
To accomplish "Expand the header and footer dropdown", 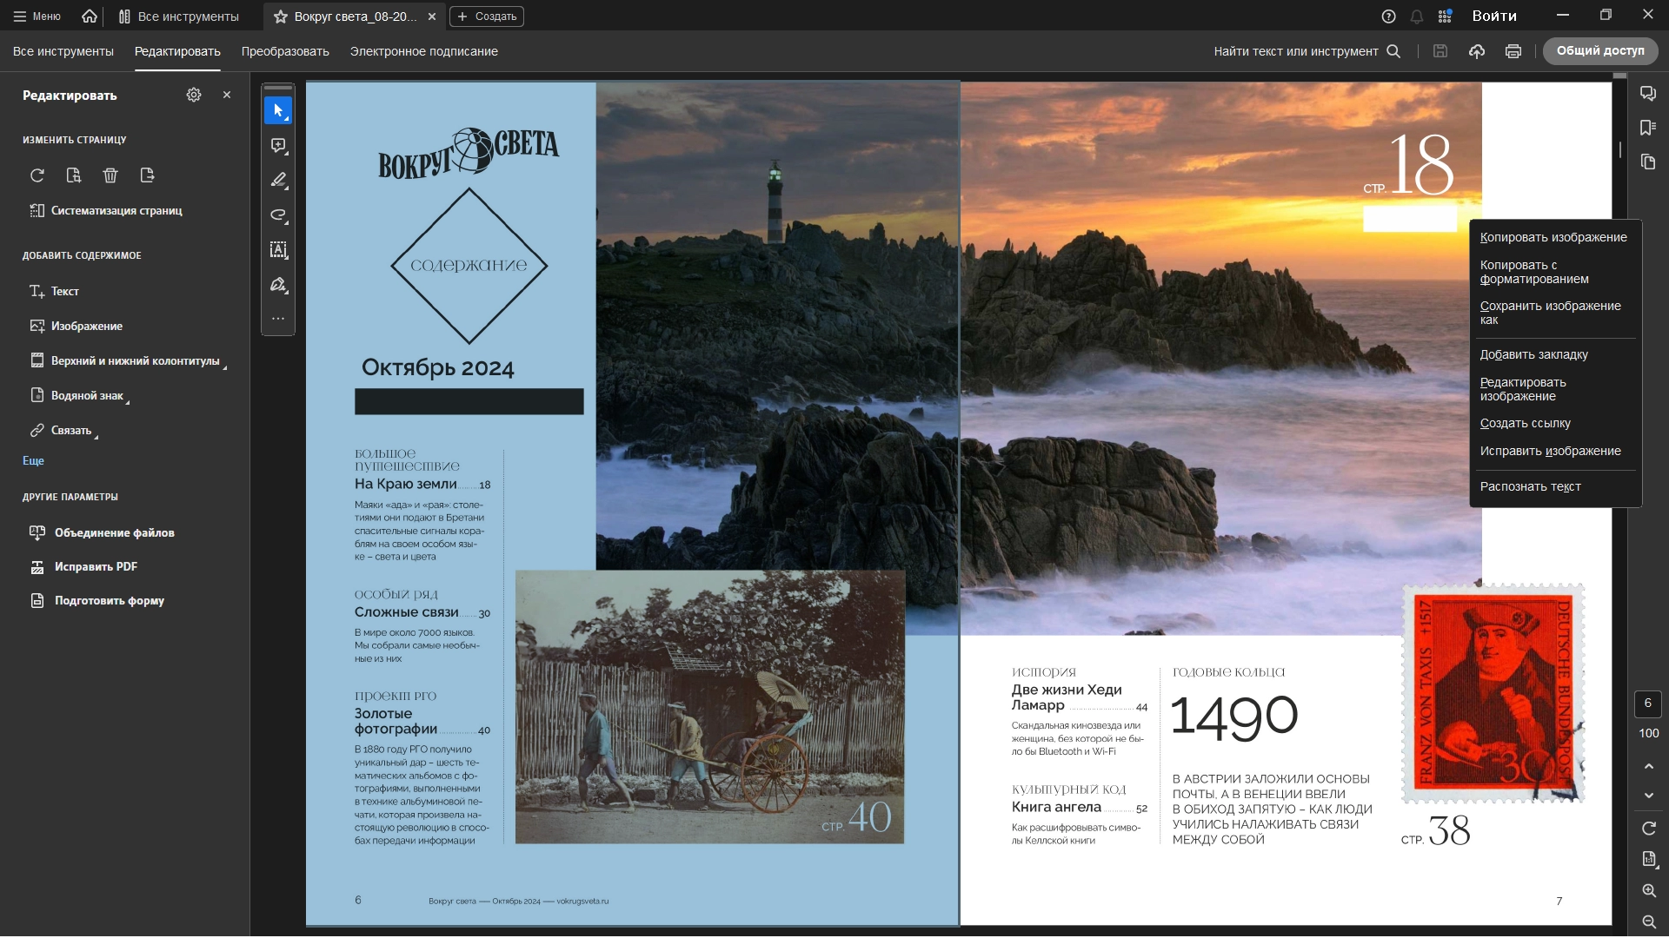I will pyautogui.click(x=135, y=361).
